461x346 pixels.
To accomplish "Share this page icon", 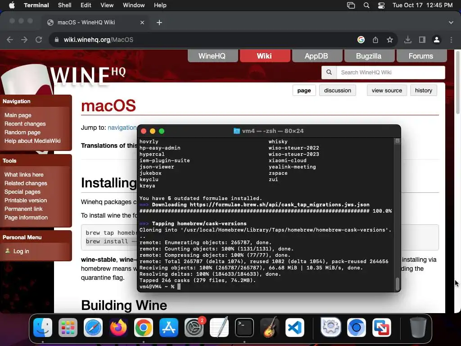I will pos(375,40).
